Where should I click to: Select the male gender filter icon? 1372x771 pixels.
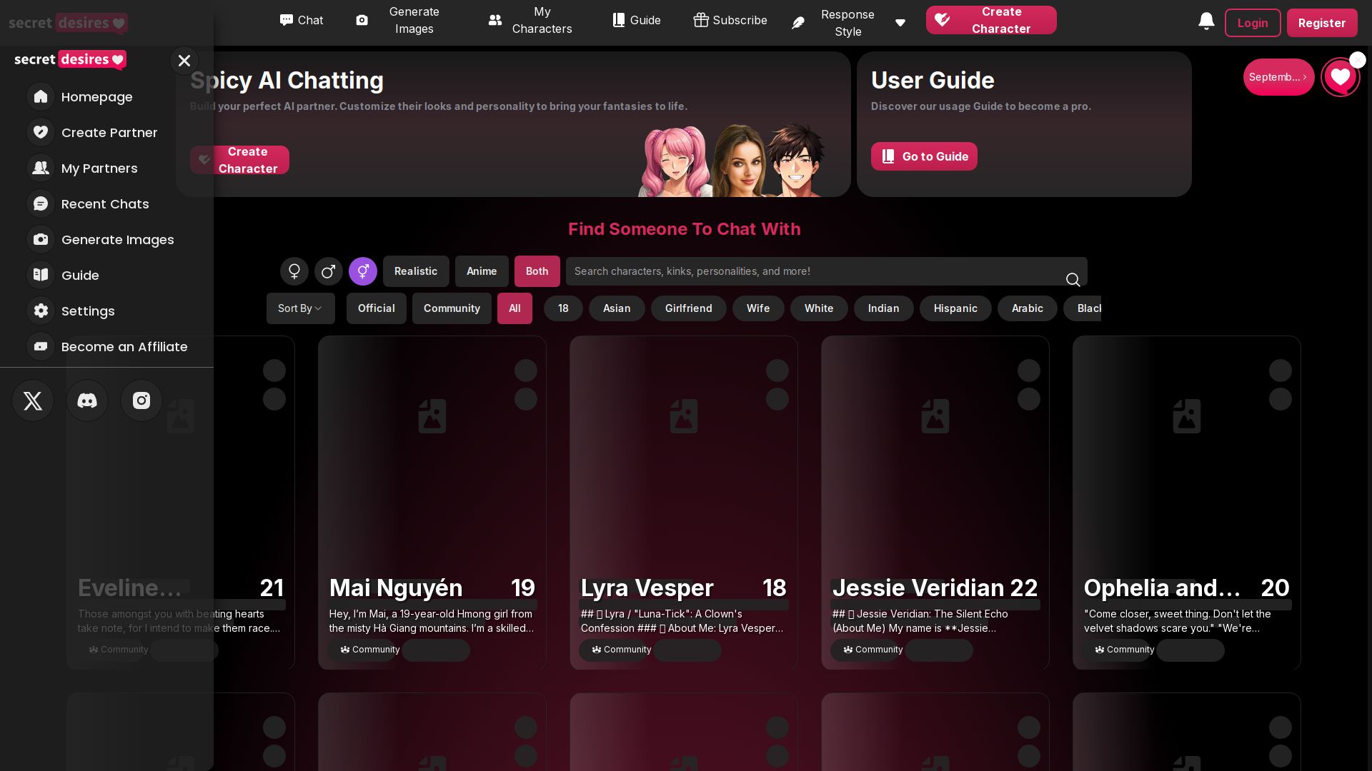tap(329, 271)
